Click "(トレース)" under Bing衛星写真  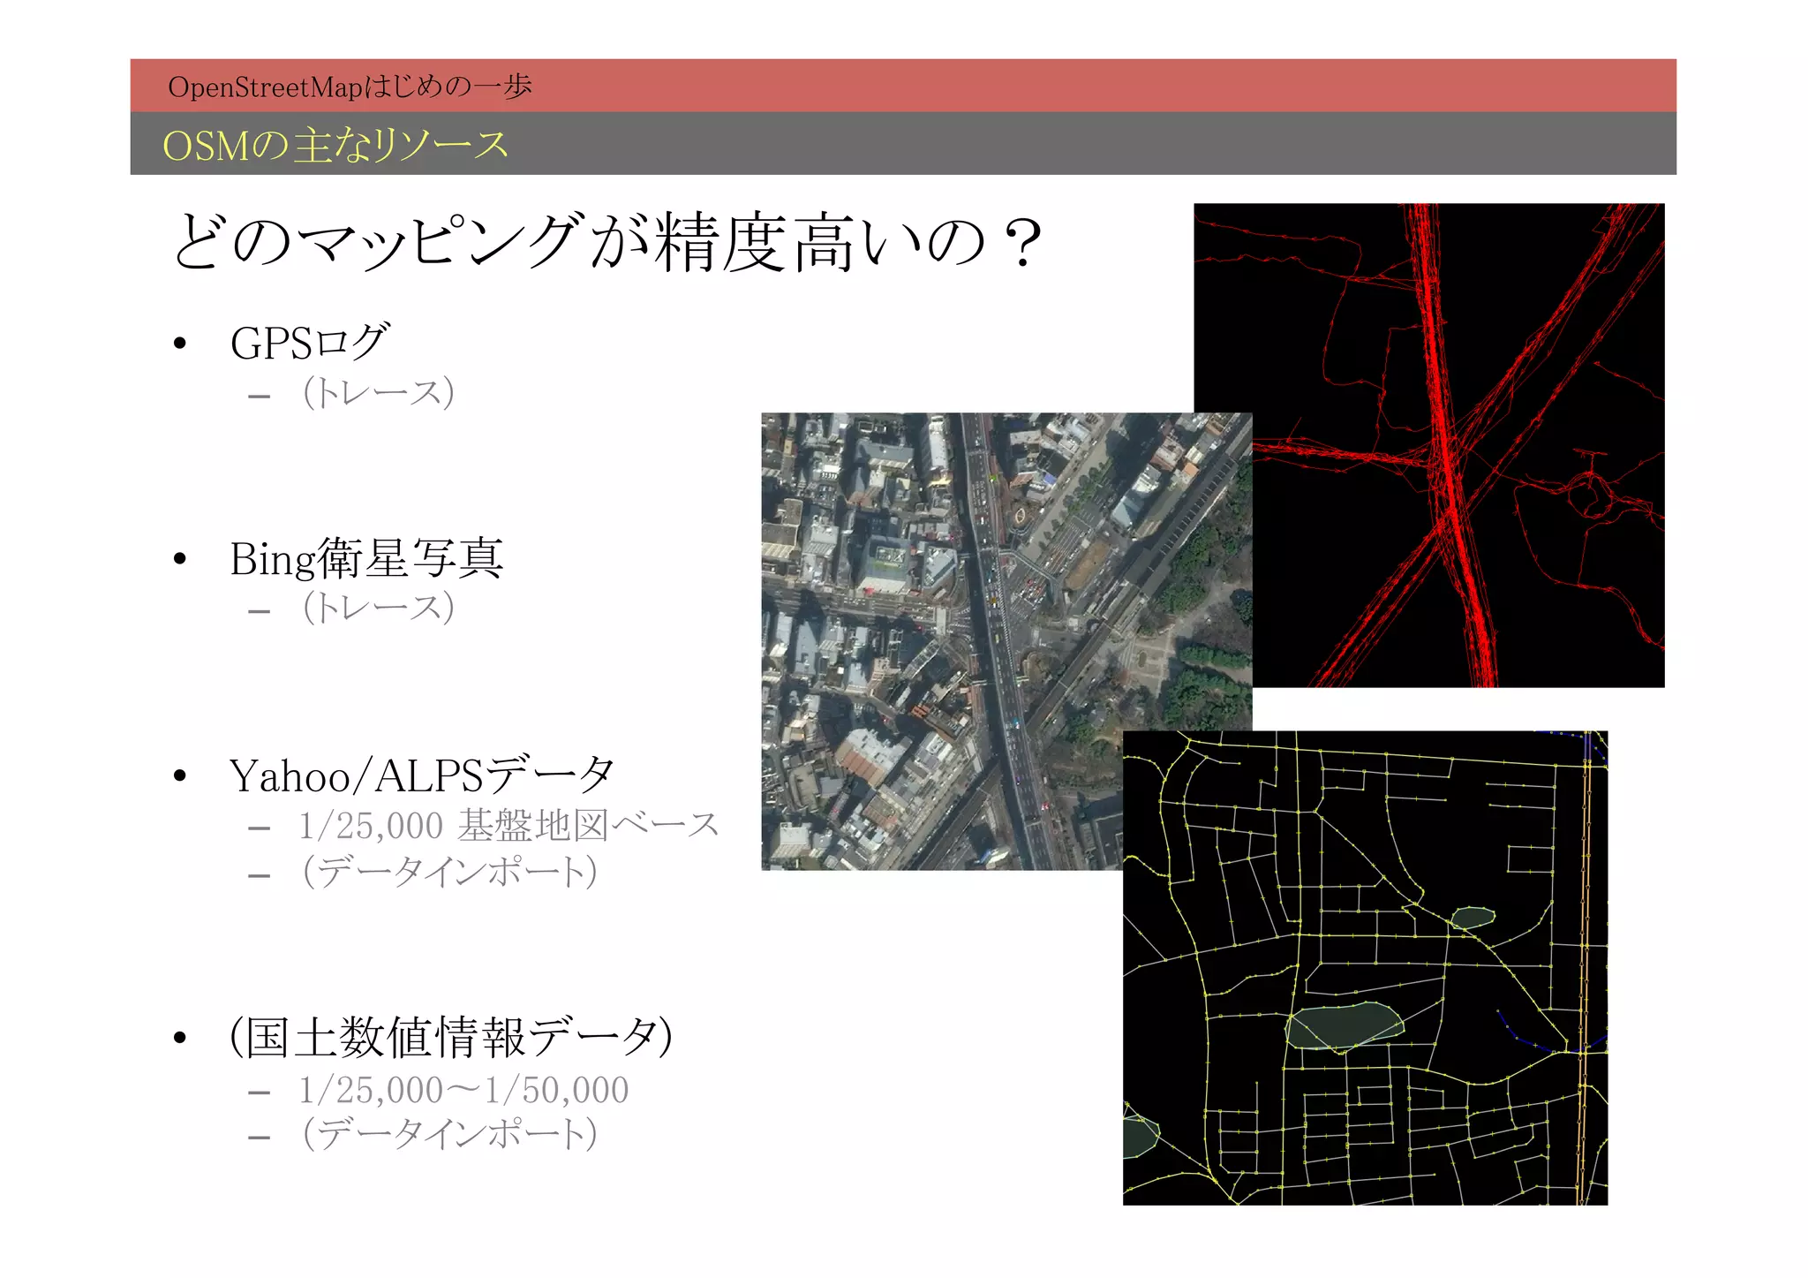[x=379, y=608]
